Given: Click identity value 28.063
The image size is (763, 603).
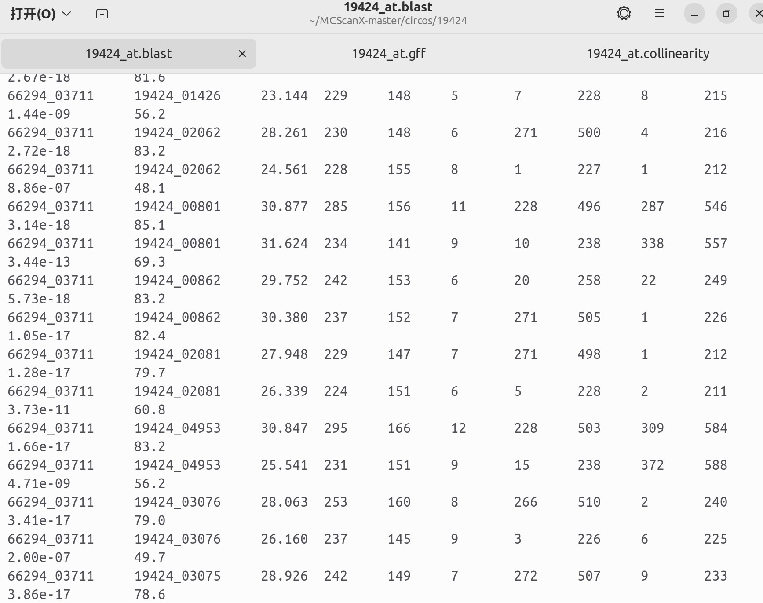Looking at the screenshot, I should (x=284, y=502).
